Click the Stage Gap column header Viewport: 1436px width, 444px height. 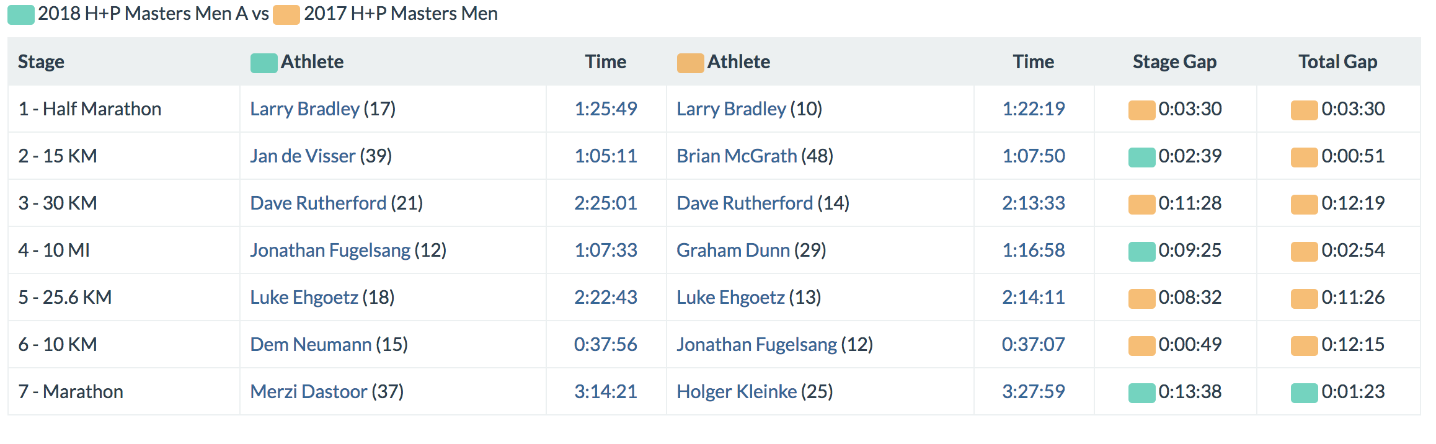[1174, 62]
